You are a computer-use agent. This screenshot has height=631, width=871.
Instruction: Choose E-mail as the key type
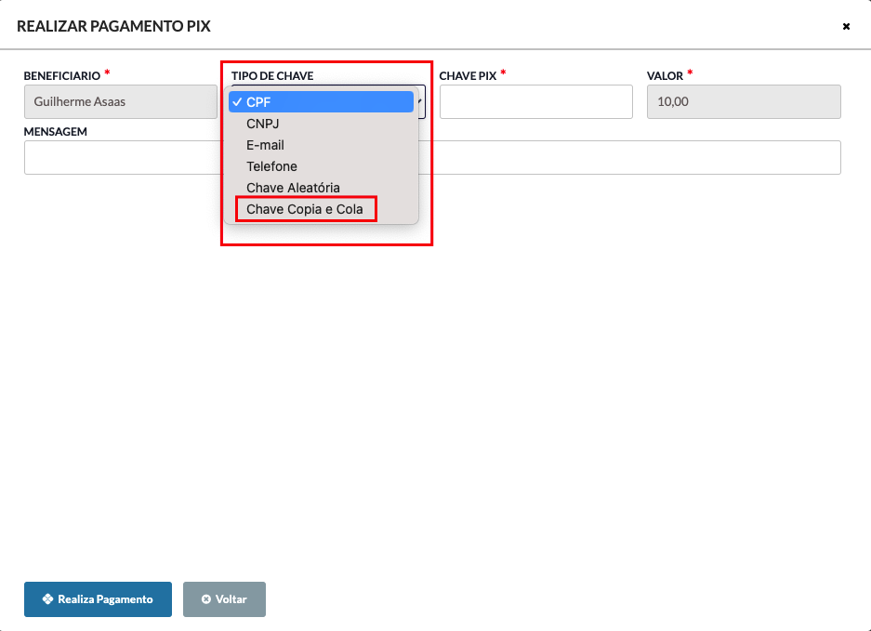(x=321, y=145)
